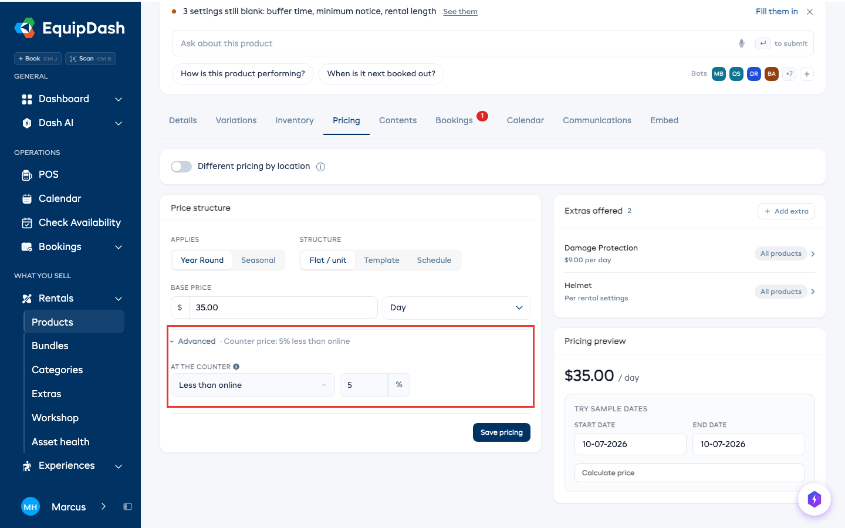845x528 pixels.
Task: Click the Start Date field
Action: point(630,444)
